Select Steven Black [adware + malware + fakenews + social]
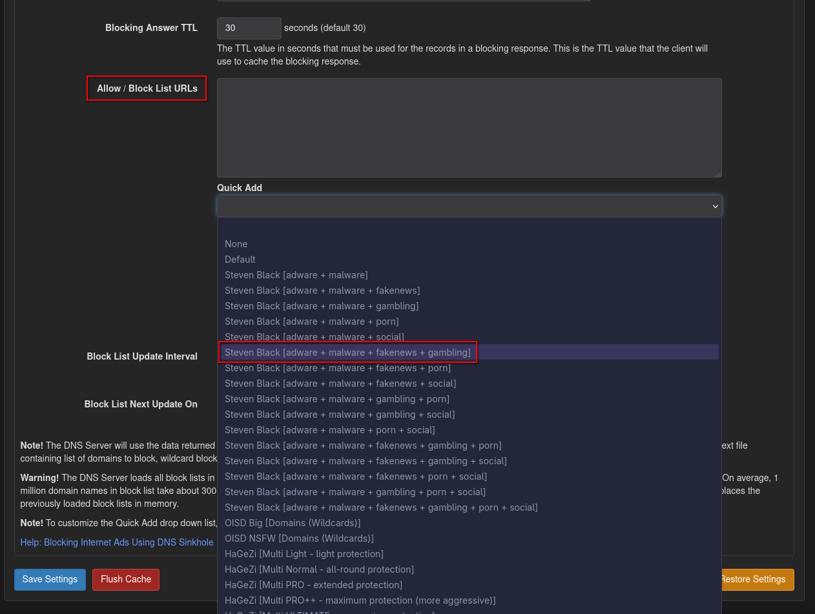The image size is (815, 614). [x=469, y=384]
